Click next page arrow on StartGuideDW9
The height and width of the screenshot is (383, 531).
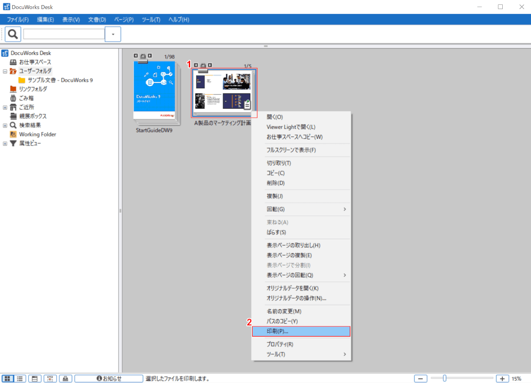(x=150, y=56)
